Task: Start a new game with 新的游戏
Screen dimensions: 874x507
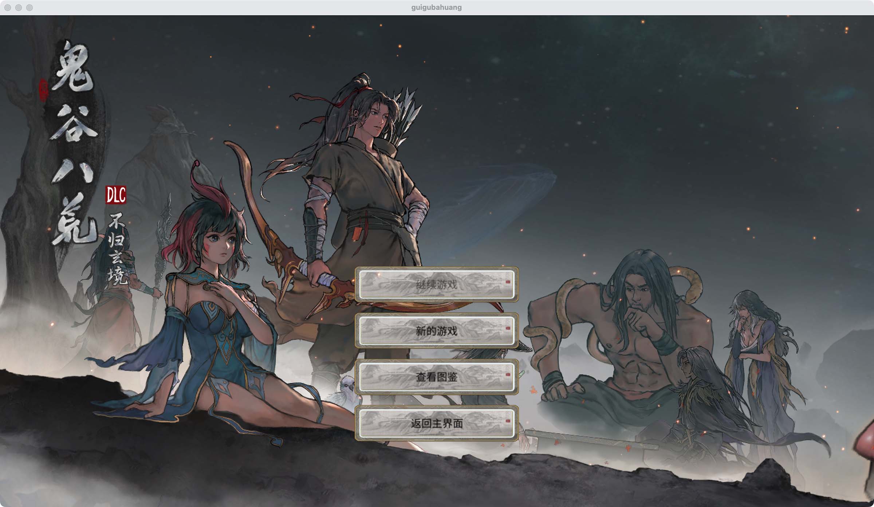Action: (x=437, y=331)
